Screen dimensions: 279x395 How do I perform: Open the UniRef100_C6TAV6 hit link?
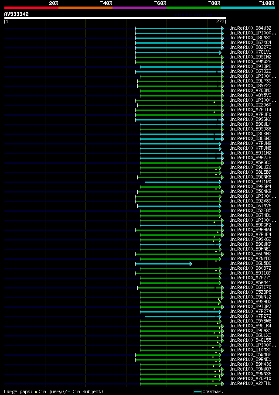tap(250, 206)
